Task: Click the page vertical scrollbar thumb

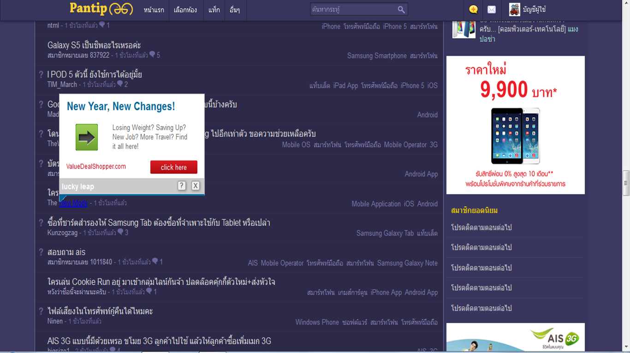Action: tap(626, 183)
